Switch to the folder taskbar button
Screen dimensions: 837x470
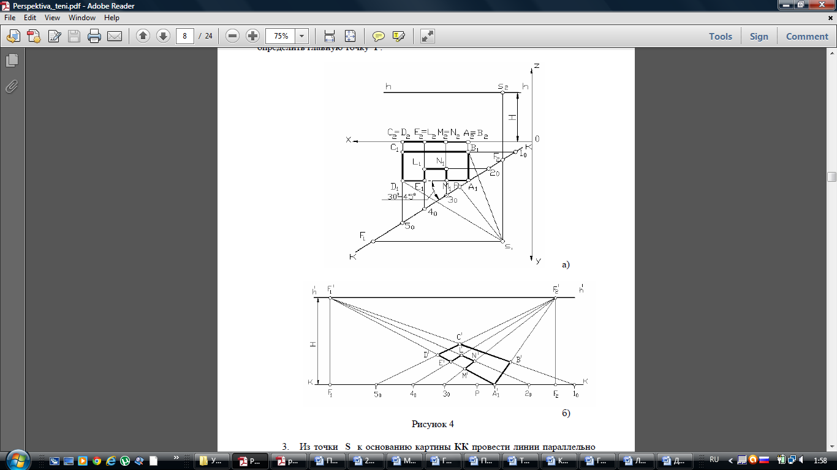click(x=213, y=460)
